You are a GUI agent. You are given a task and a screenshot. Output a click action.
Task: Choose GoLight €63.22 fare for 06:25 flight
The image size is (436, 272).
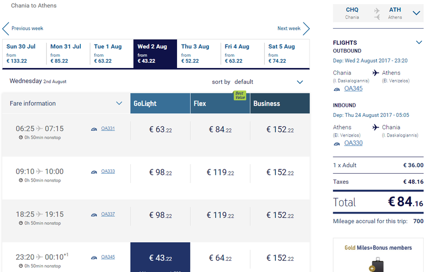160,129
